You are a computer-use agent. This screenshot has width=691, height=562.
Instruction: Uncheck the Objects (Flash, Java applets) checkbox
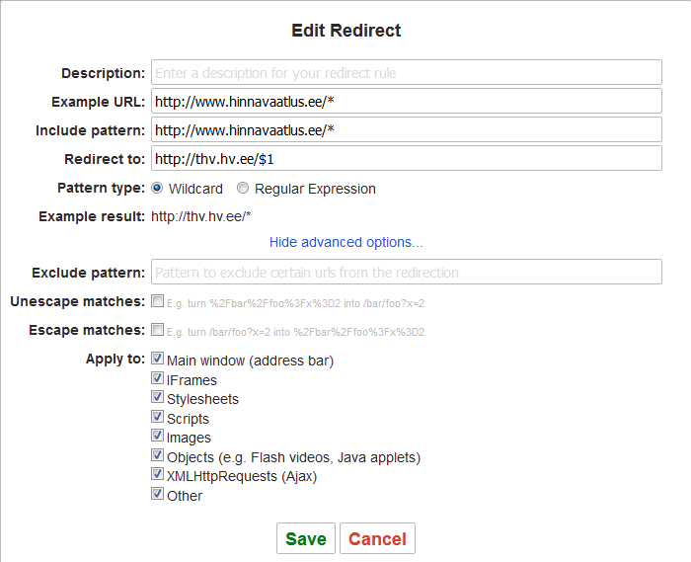[157, 455]
